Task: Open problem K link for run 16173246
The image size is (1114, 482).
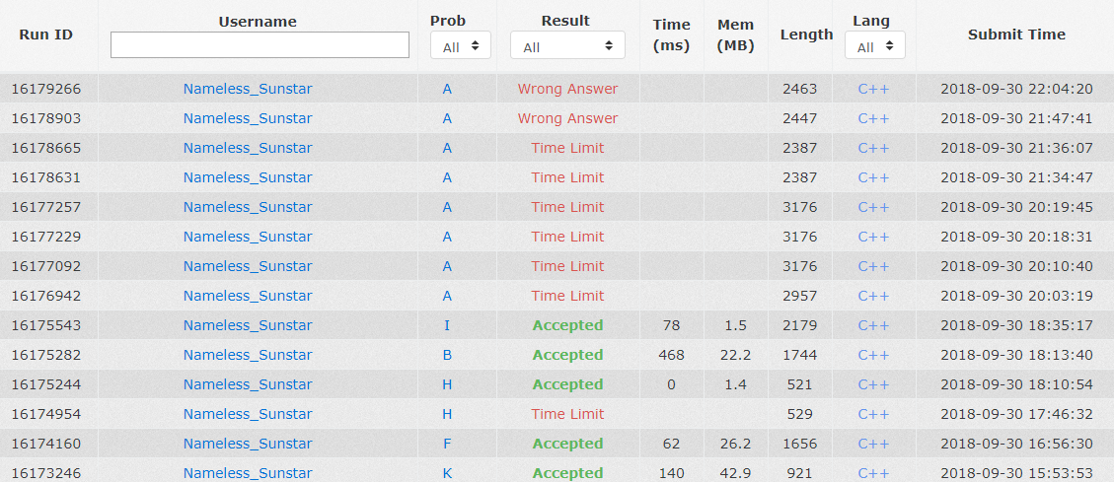Action: (x=447, y=473)
